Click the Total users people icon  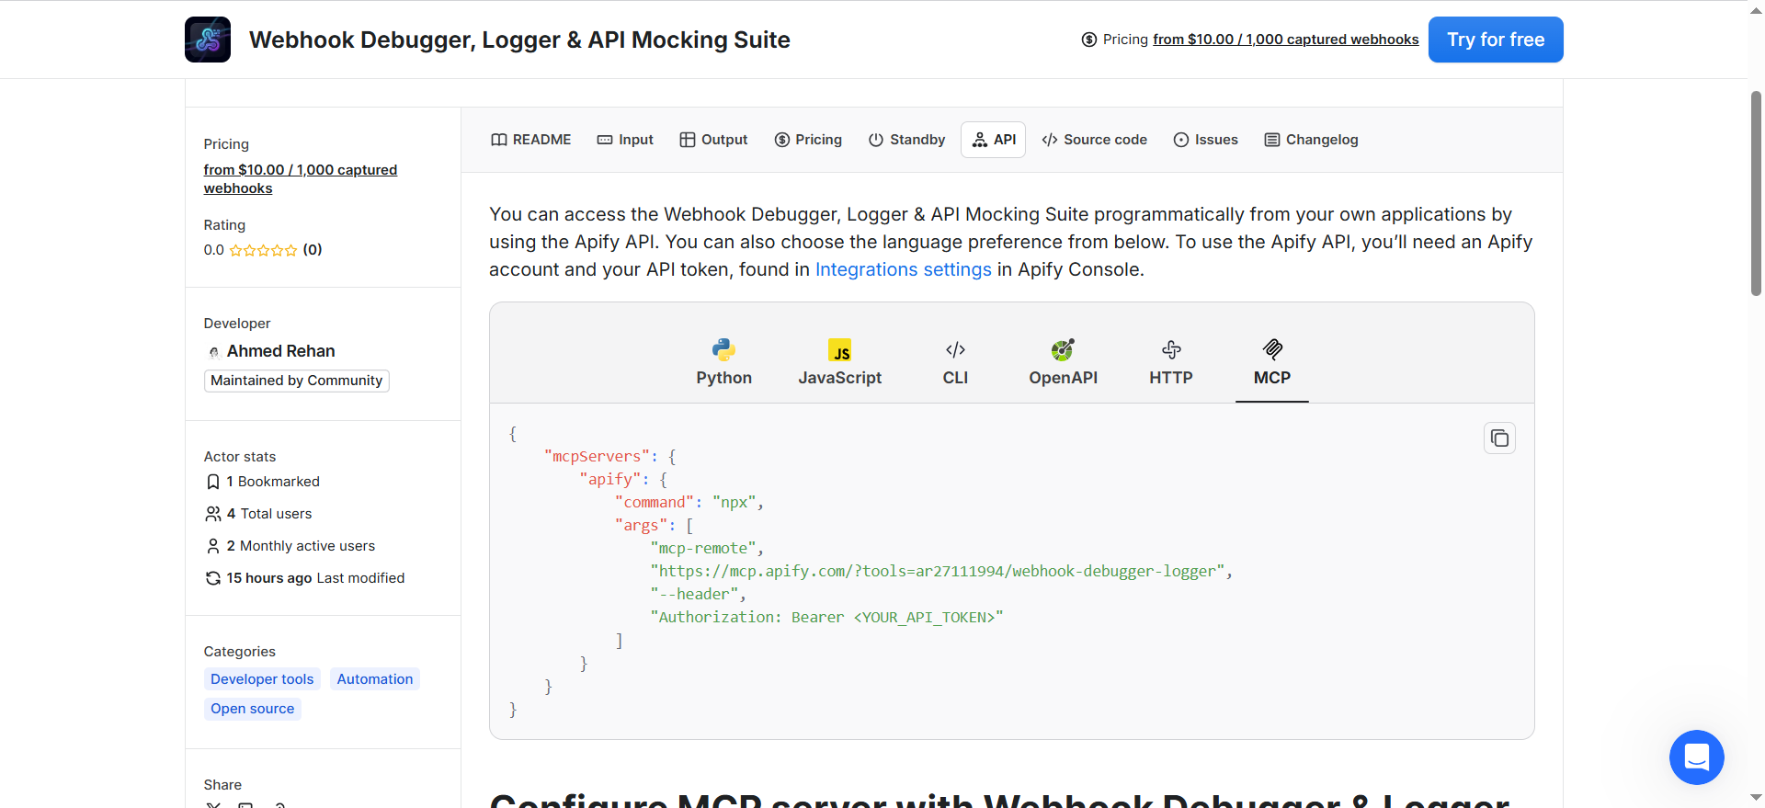point(213,514)
